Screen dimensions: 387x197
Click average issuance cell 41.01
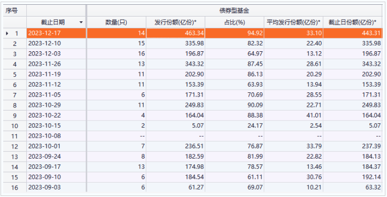[x=293, y=115]
